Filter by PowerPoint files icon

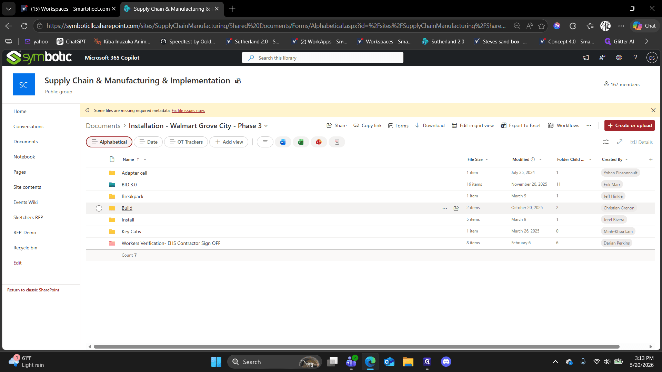point(319,142)
